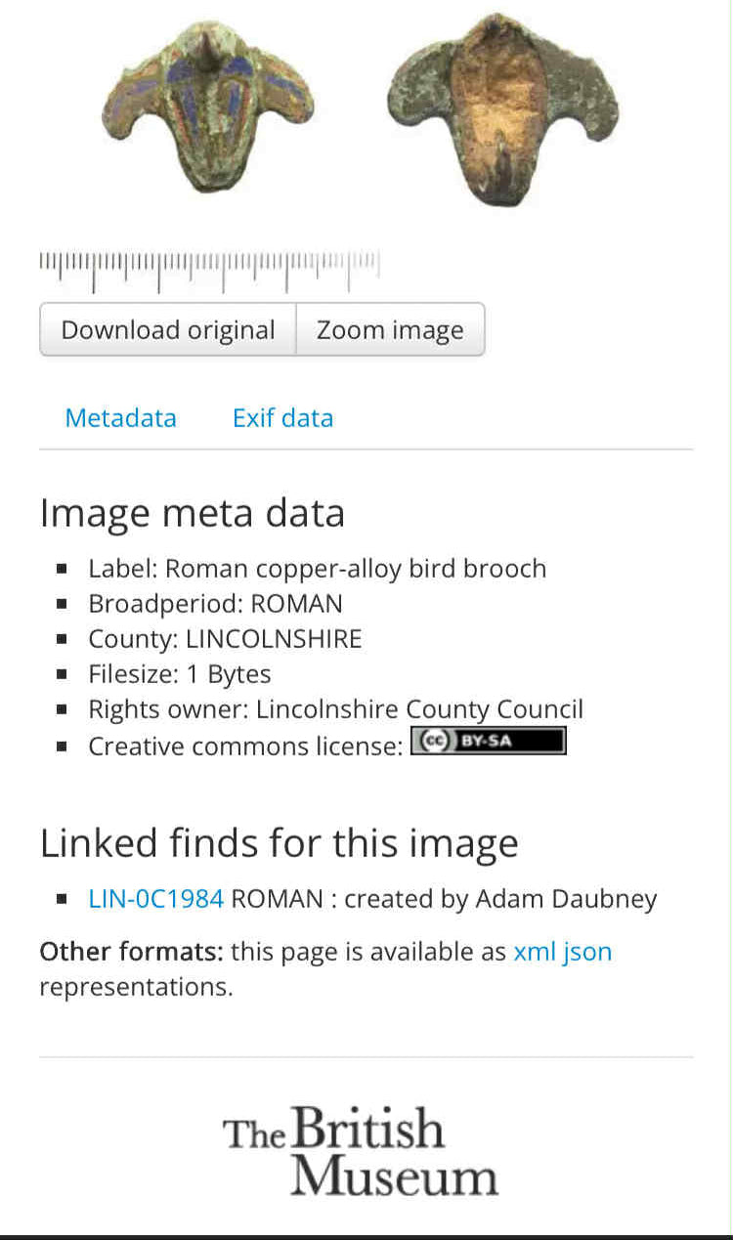733x1240 pixels.
Task: Click the Broadperiod: ROMAN entry
Action: (215, 604)
